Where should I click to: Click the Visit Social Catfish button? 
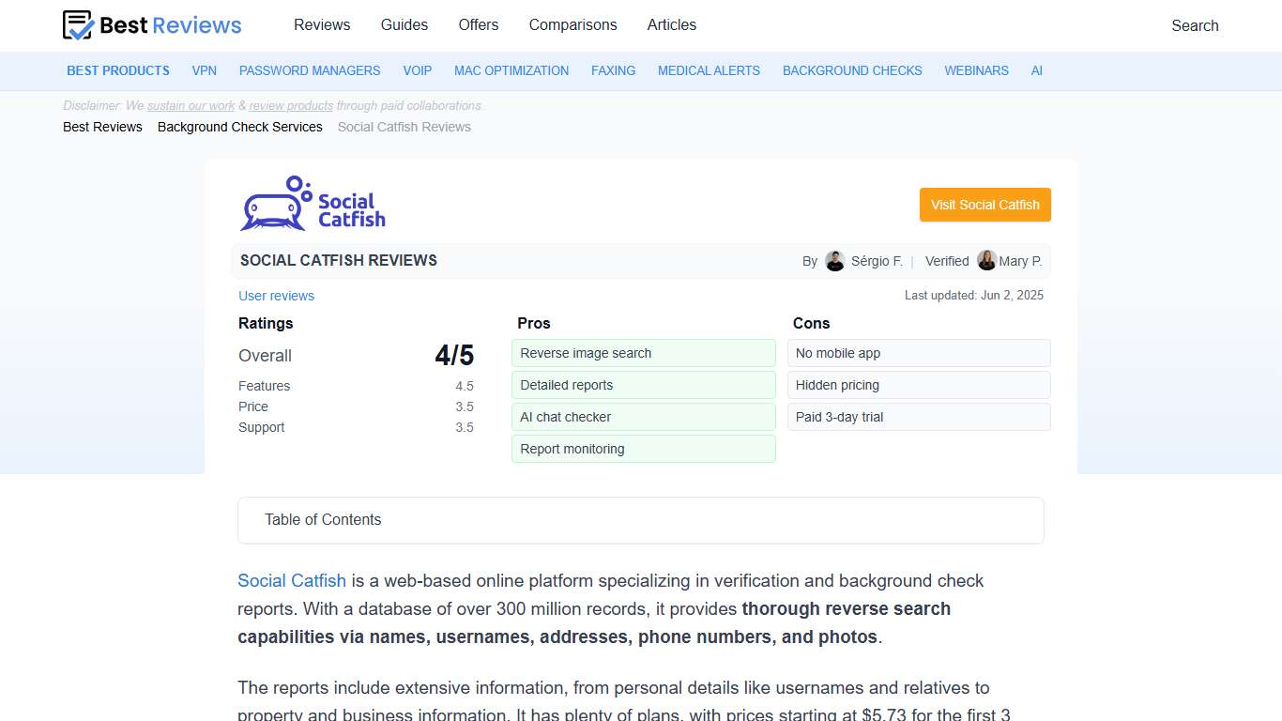click(x=984, y=205)
